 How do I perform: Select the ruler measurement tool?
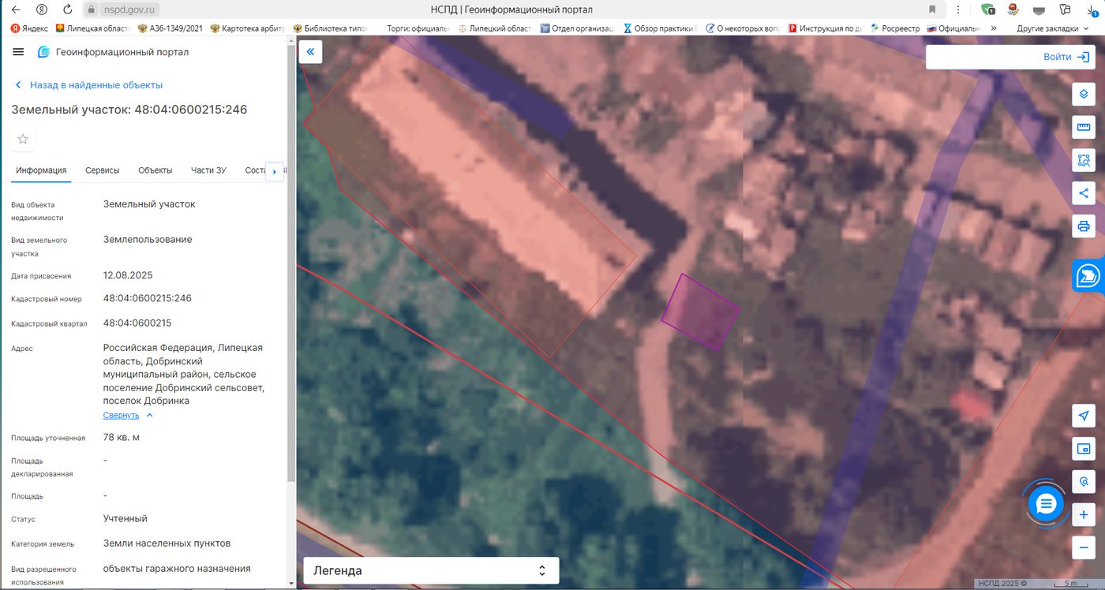pyautogui.click(x=1084, y=127)
